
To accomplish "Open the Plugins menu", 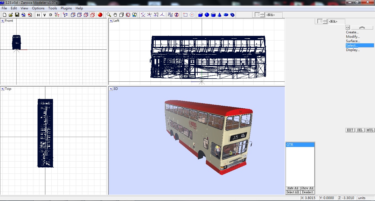I will tap(66, 8).
